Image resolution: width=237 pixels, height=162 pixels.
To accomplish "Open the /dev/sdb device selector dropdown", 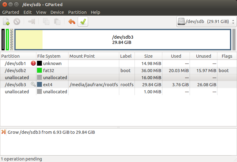I will (x=206, y=21).
